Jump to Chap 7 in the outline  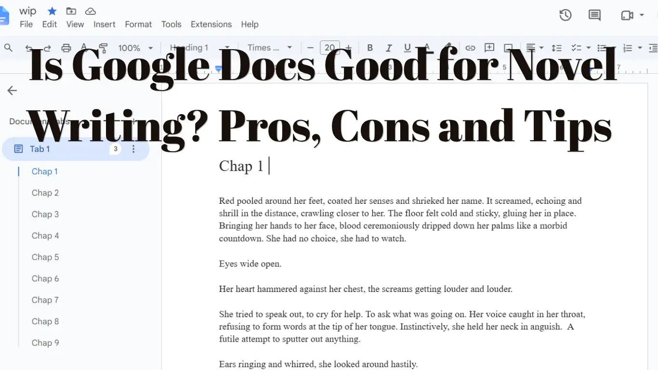pos(45,300)
